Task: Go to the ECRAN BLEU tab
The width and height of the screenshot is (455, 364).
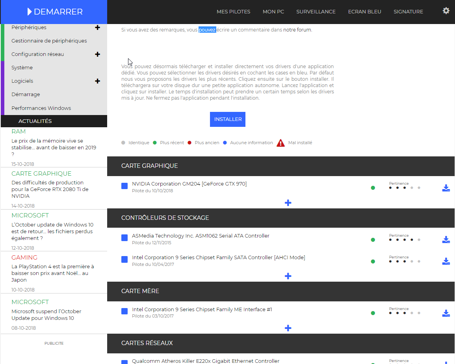Action: pos(364,11)
